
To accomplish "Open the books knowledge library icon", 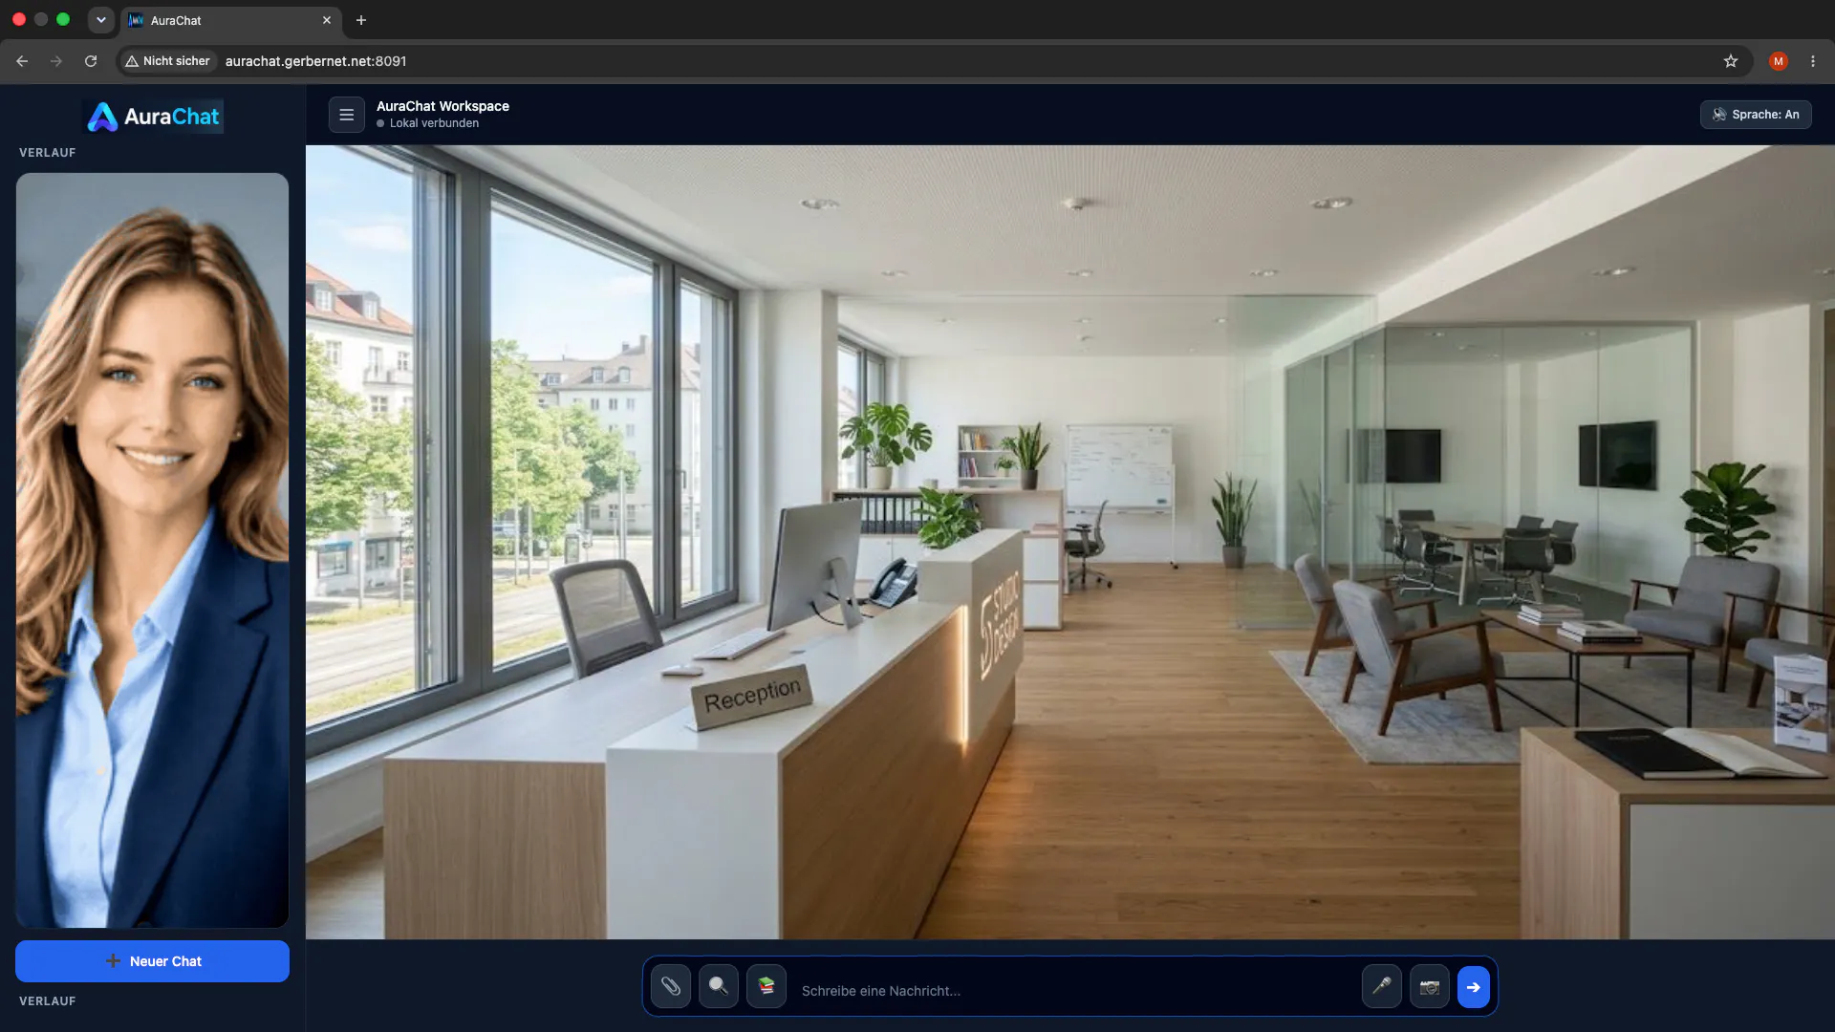I will (766, 987).
